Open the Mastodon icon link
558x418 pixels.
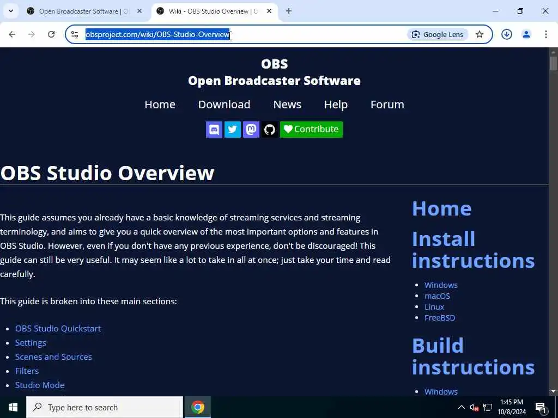pos(251,130)
